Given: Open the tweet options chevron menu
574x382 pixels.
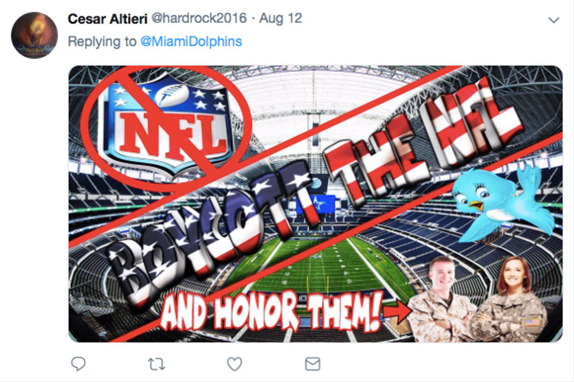Looking at the screenshot, I should (x=554, y=20).
